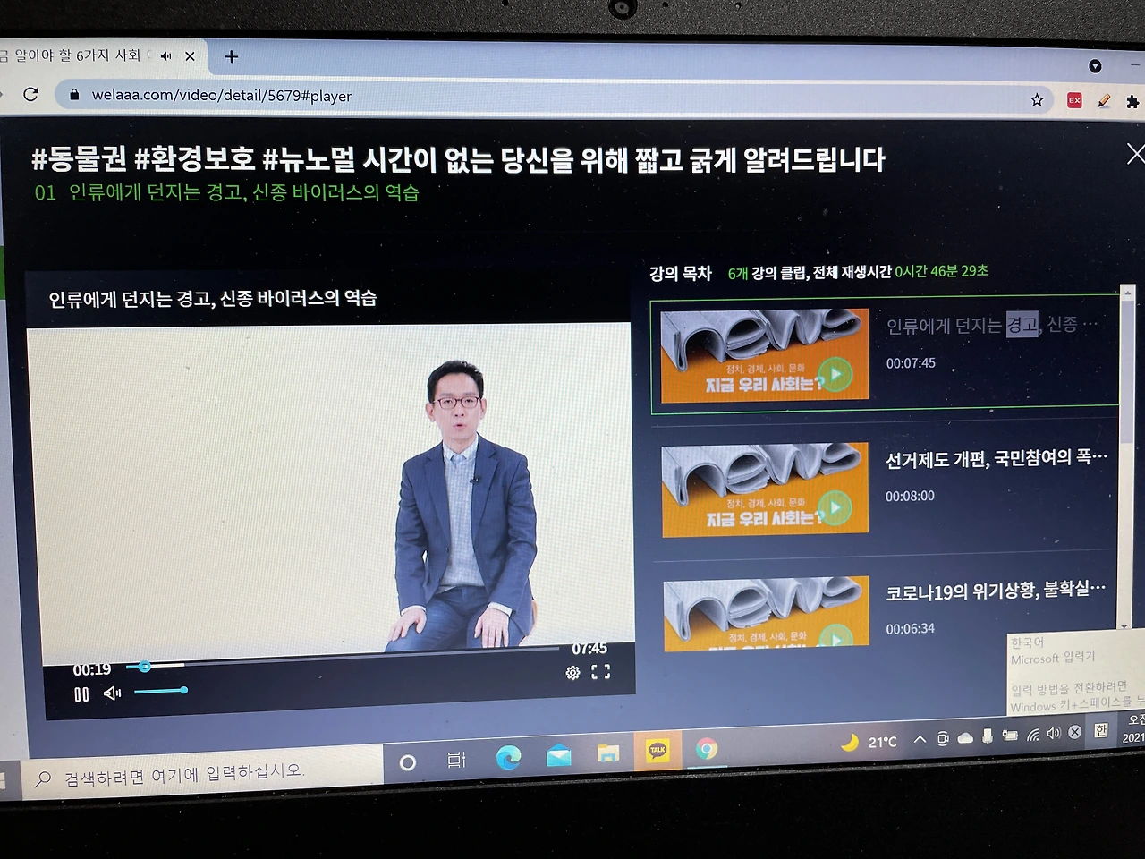Toggle the 한 Korean input mode indicator
The height and width of the screenshot is (859, 1145).
1101,730
